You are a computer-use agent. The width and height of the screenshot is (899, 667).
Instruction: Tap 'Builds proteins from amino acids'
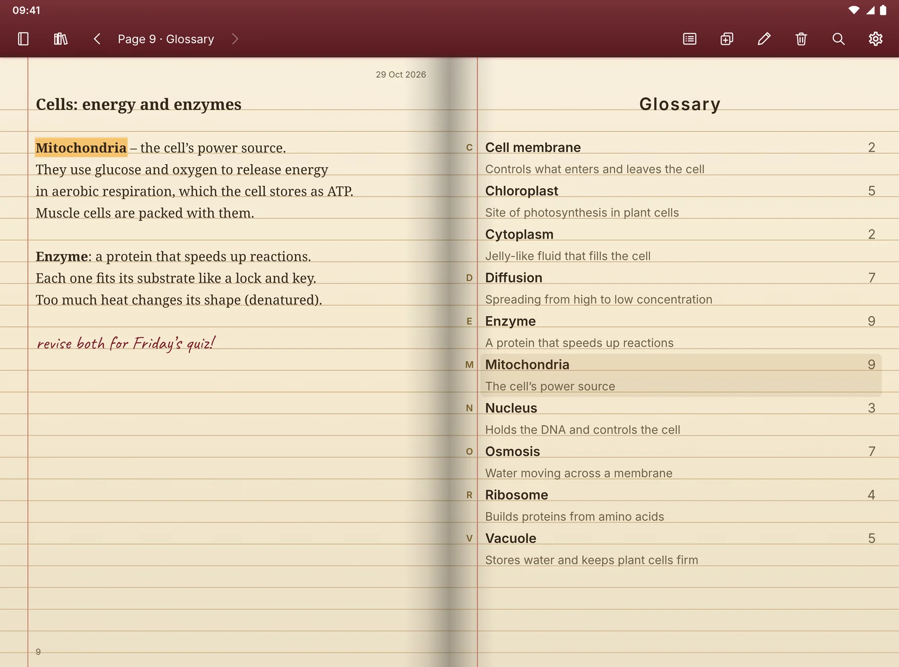pos(574,517)
